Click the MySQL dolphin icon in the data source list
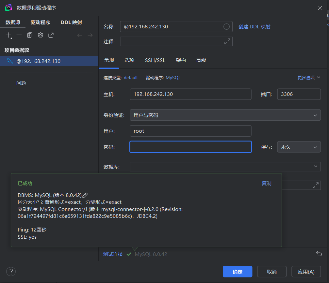The width and height of the screenshot is (329, 283). [x=10, y=61]
